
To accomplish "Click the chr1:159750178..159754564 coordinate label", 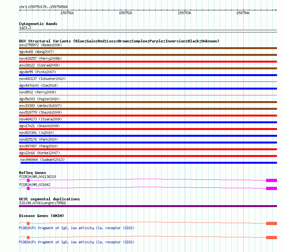I will pyautogui.click(x=43, y=7).
